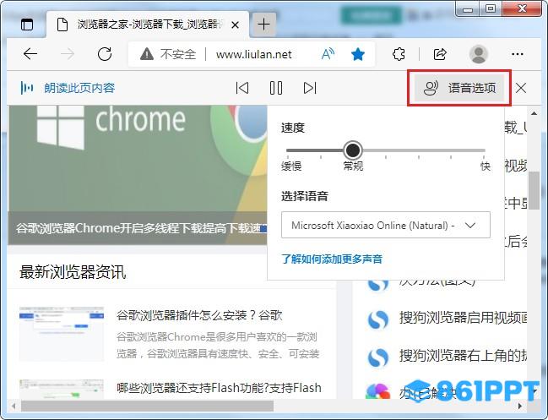Click the 不安全 security warning icon
The height and width of the screenshot is (420, 548).
147,54
